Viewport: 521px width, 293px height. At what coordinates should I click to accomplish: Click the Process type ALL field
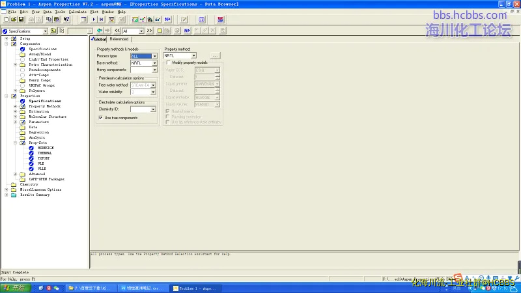[x=141, y=56]
